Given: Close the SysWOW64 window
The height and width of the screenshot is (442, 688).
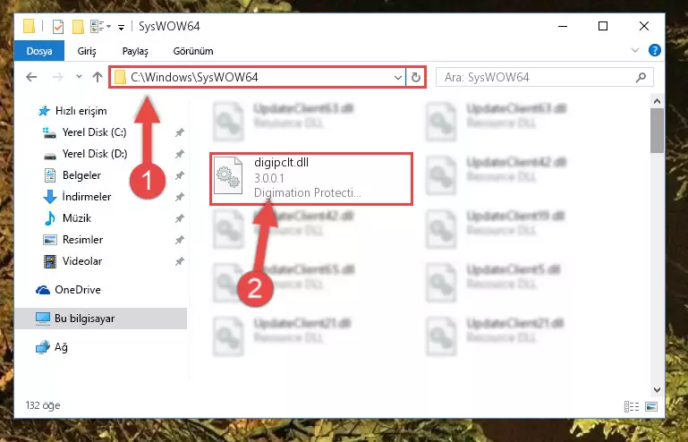Looking at the screenshot, I should coord(643,26).
